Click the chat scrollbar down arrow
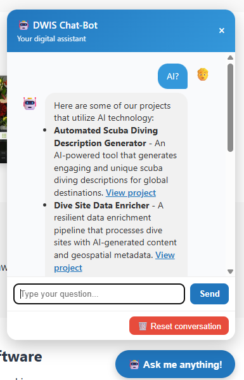The width and height of the screenshot is (244, 380). [230, 272]
